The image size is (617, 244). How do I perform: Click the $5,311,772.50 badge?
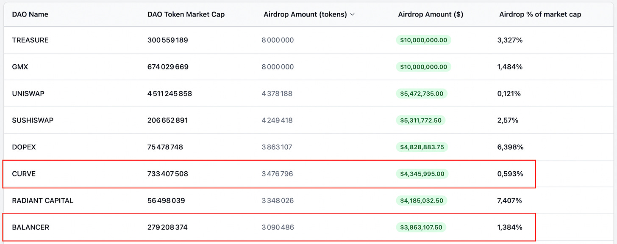coord(421,120)
